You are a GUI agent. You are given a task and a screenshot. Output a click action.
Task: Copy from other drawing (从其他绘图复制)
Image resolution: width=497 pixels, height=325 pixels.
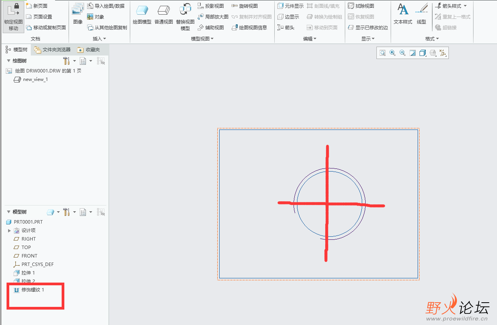point(107,27)
